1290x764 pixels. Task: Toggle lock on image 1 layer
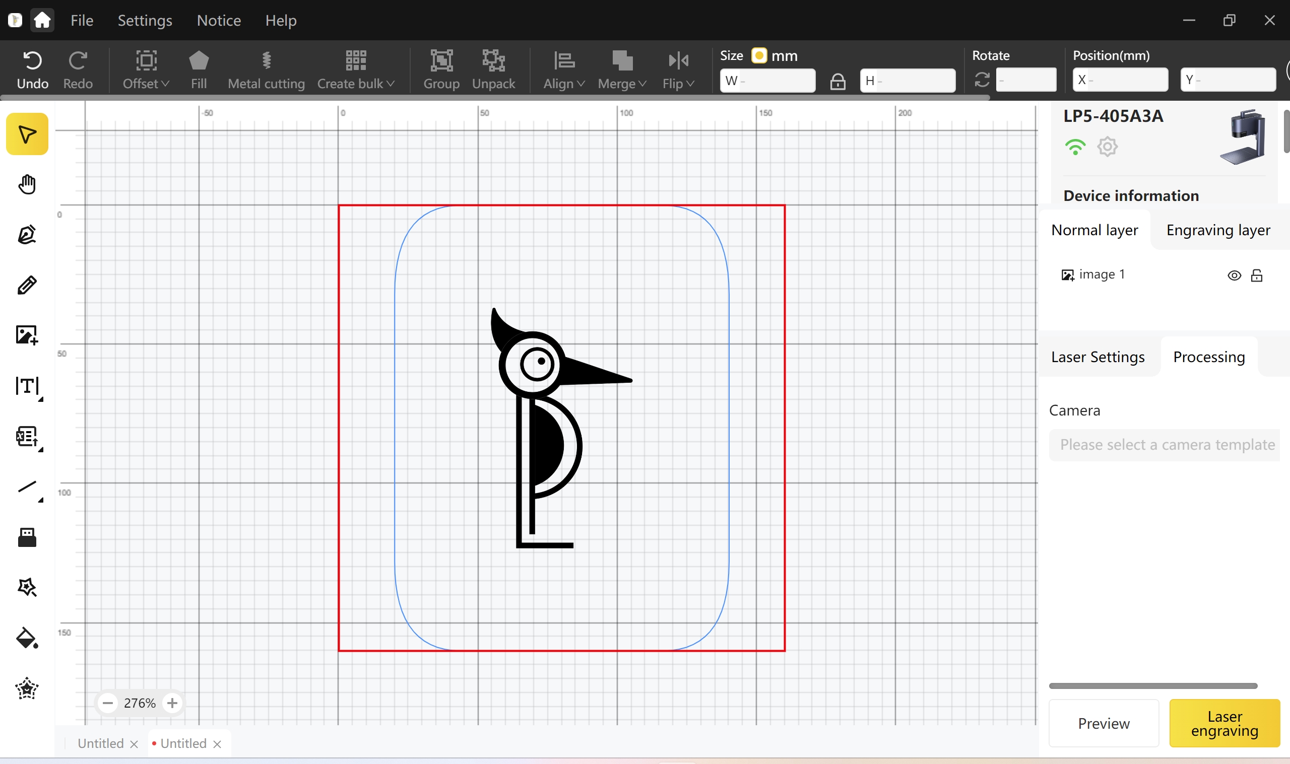coord(1257,275)
